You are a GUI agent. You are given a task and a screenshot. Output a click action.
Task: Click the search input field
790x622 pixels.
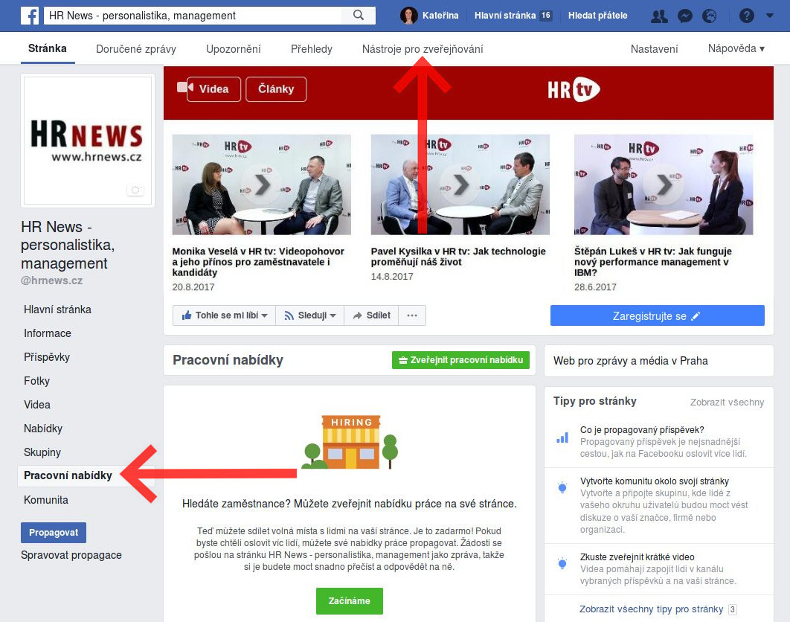pyautogui.click(x=194, y=16)
